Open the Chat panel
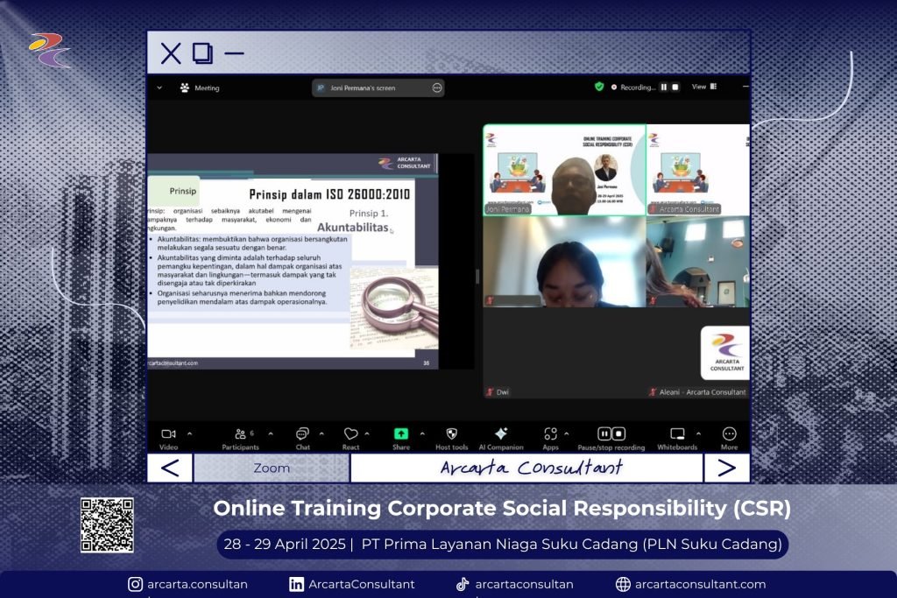The width and height of the screenshot is (897, 598). [302, 434]
